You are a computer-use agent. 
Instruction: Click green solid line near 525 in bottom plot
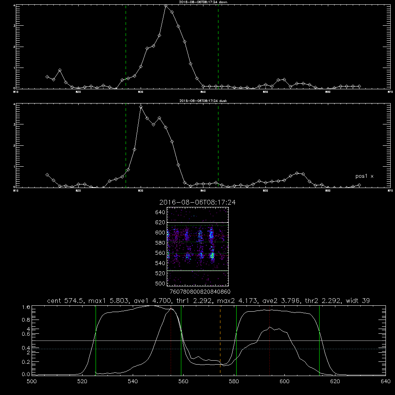point(96,340)
